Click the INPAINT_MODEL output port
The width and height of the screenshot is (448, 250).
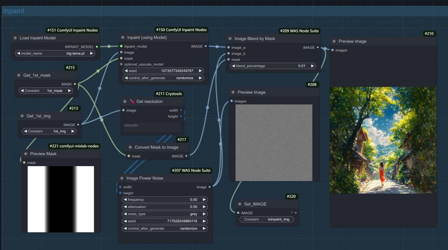[97, 47]
